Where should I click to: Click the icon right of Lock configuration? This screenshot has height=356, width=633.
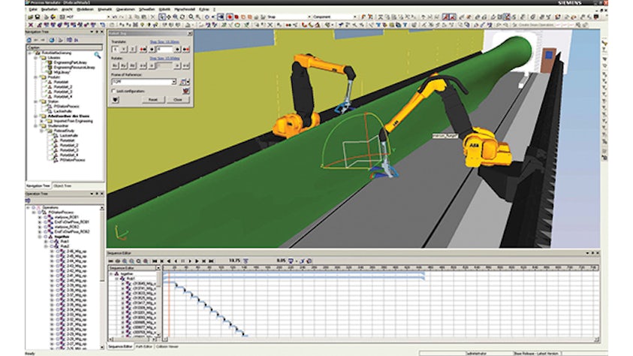[185, 91]
